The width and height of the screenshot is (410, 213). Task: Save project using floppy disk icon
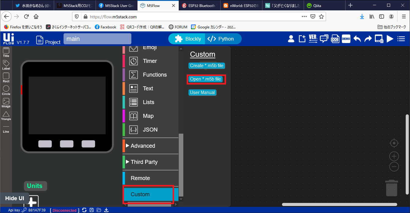point(92,210)
